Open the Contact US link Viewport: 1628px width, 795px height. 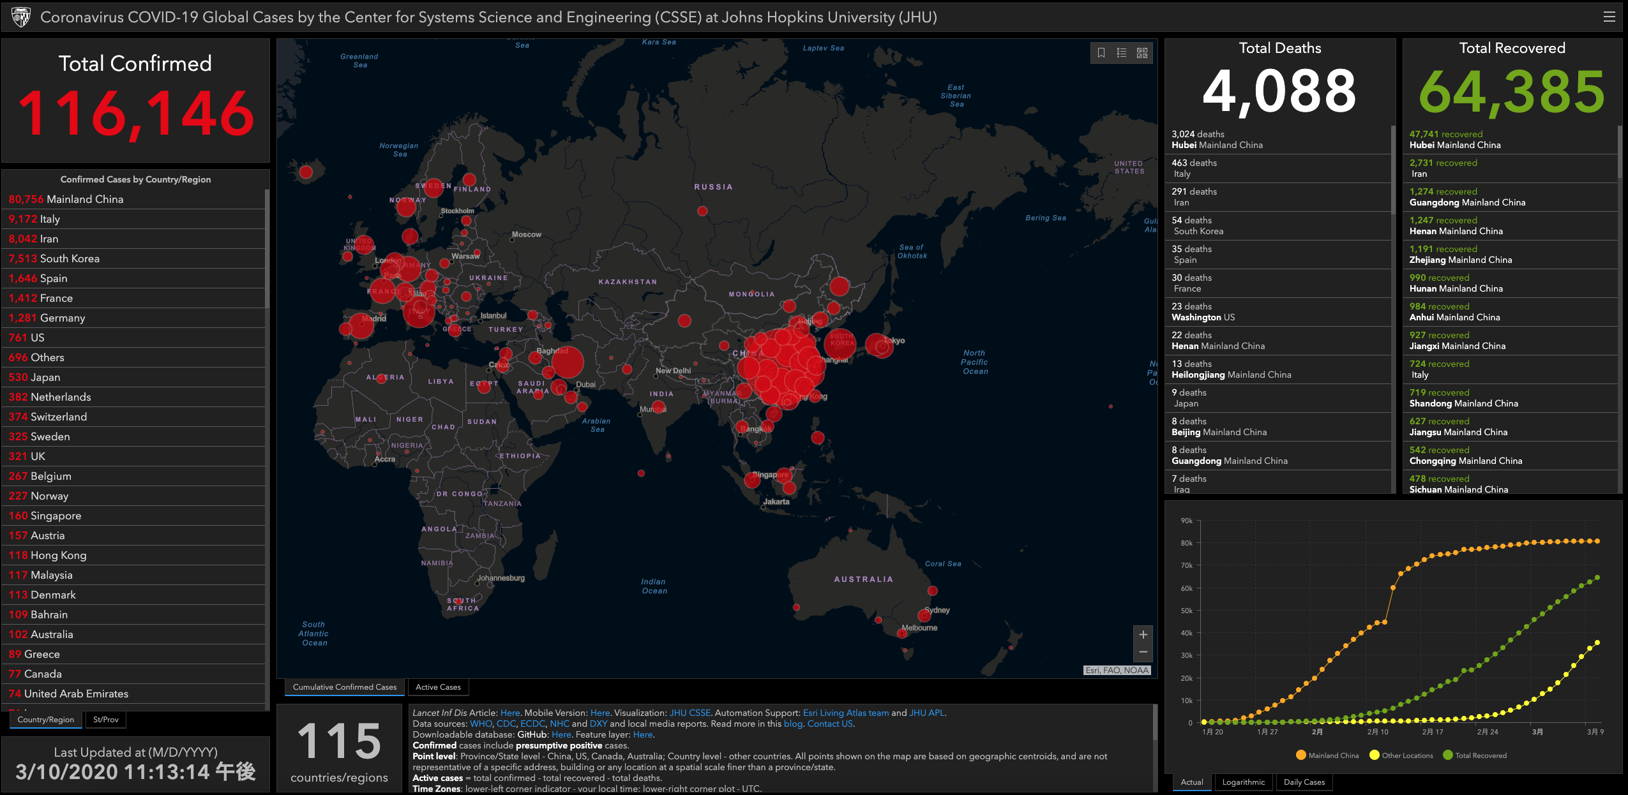point(829,724)
